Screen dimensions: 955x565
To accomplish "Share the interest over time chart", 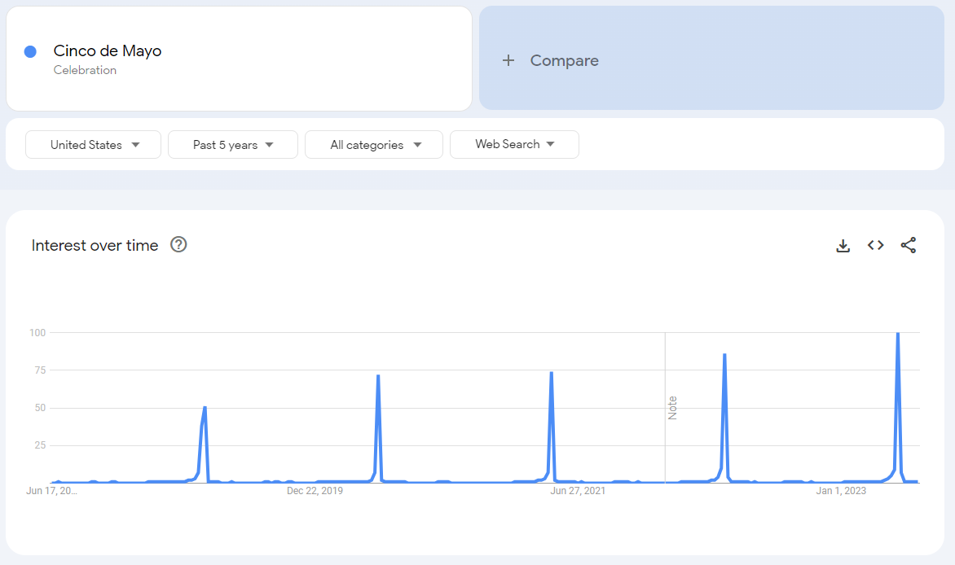I will pos(908,245).
